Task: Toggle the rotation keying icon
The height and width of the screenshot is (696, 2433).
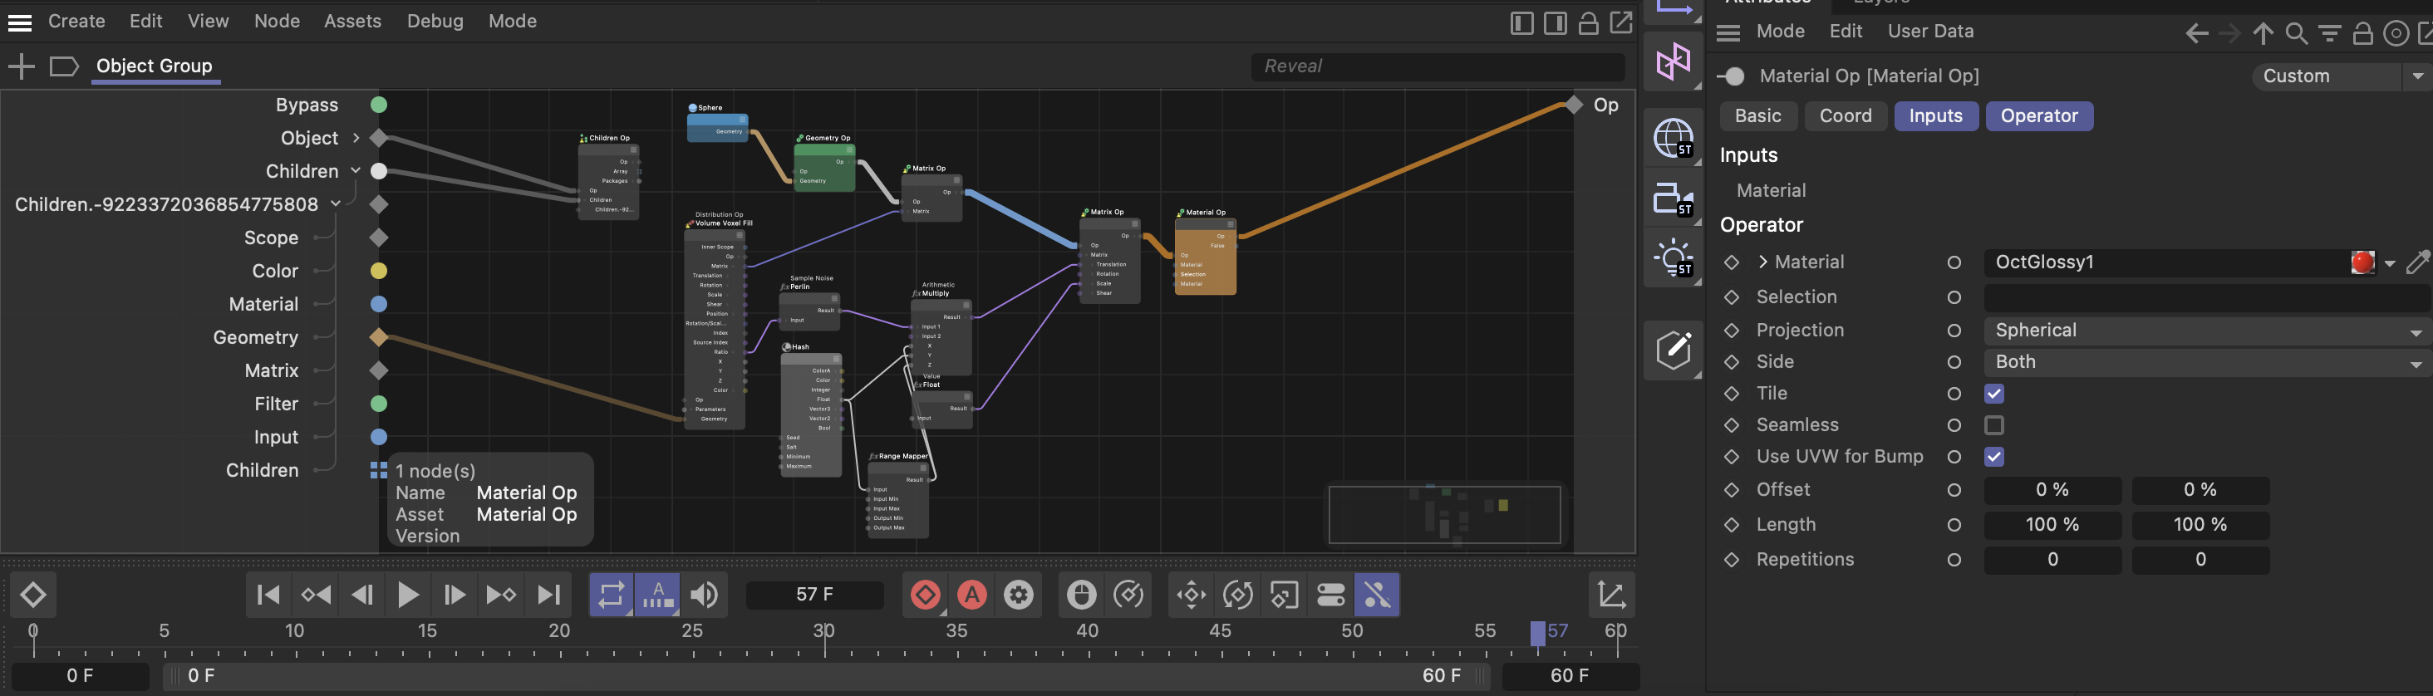Action: click(1237, 595)
